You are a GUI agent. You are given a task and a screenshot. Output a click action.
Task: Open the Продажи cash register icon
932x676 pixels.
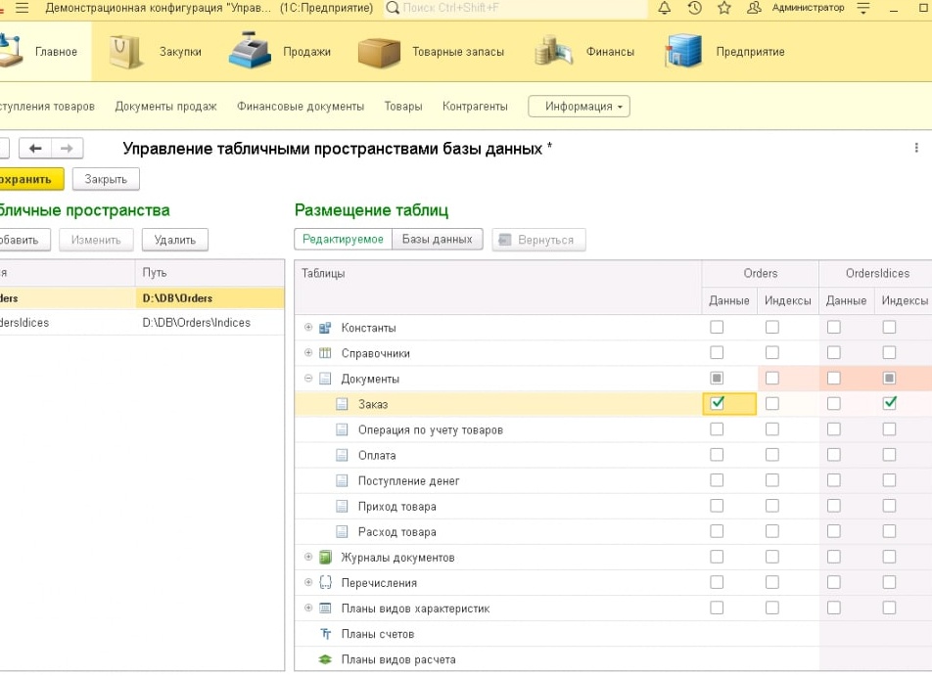click(x=251, y=51)
